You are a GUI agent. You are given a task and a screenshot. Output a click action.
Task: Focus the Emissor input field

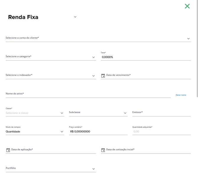[162, 113]
